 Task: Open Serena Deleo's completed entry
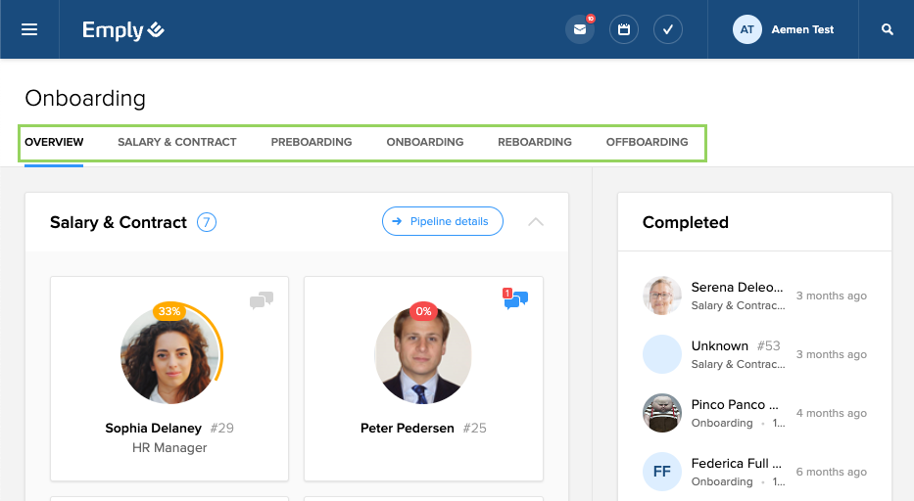pos(737,296)
